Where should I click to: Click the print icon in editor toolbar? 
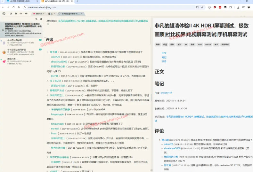pyautogui.click(x=20, y=14)
